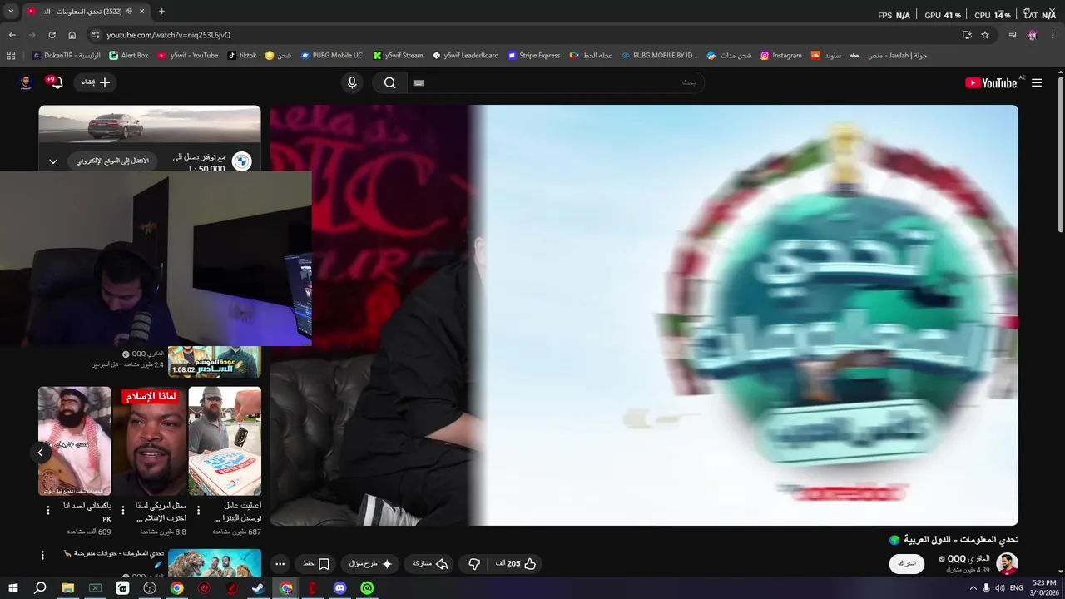1065x599 pixels.
Task: Open options for Ahmed short
Action: pyautogui.click(x=48, y=510)
